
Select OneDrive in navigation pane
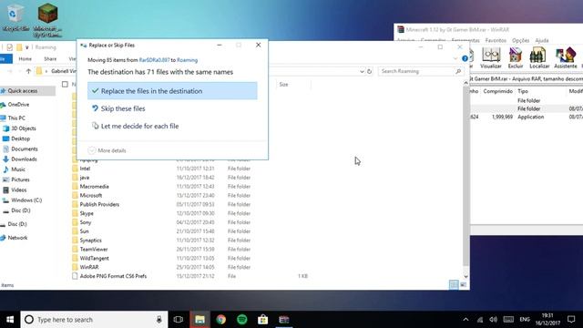coord(18,105)
